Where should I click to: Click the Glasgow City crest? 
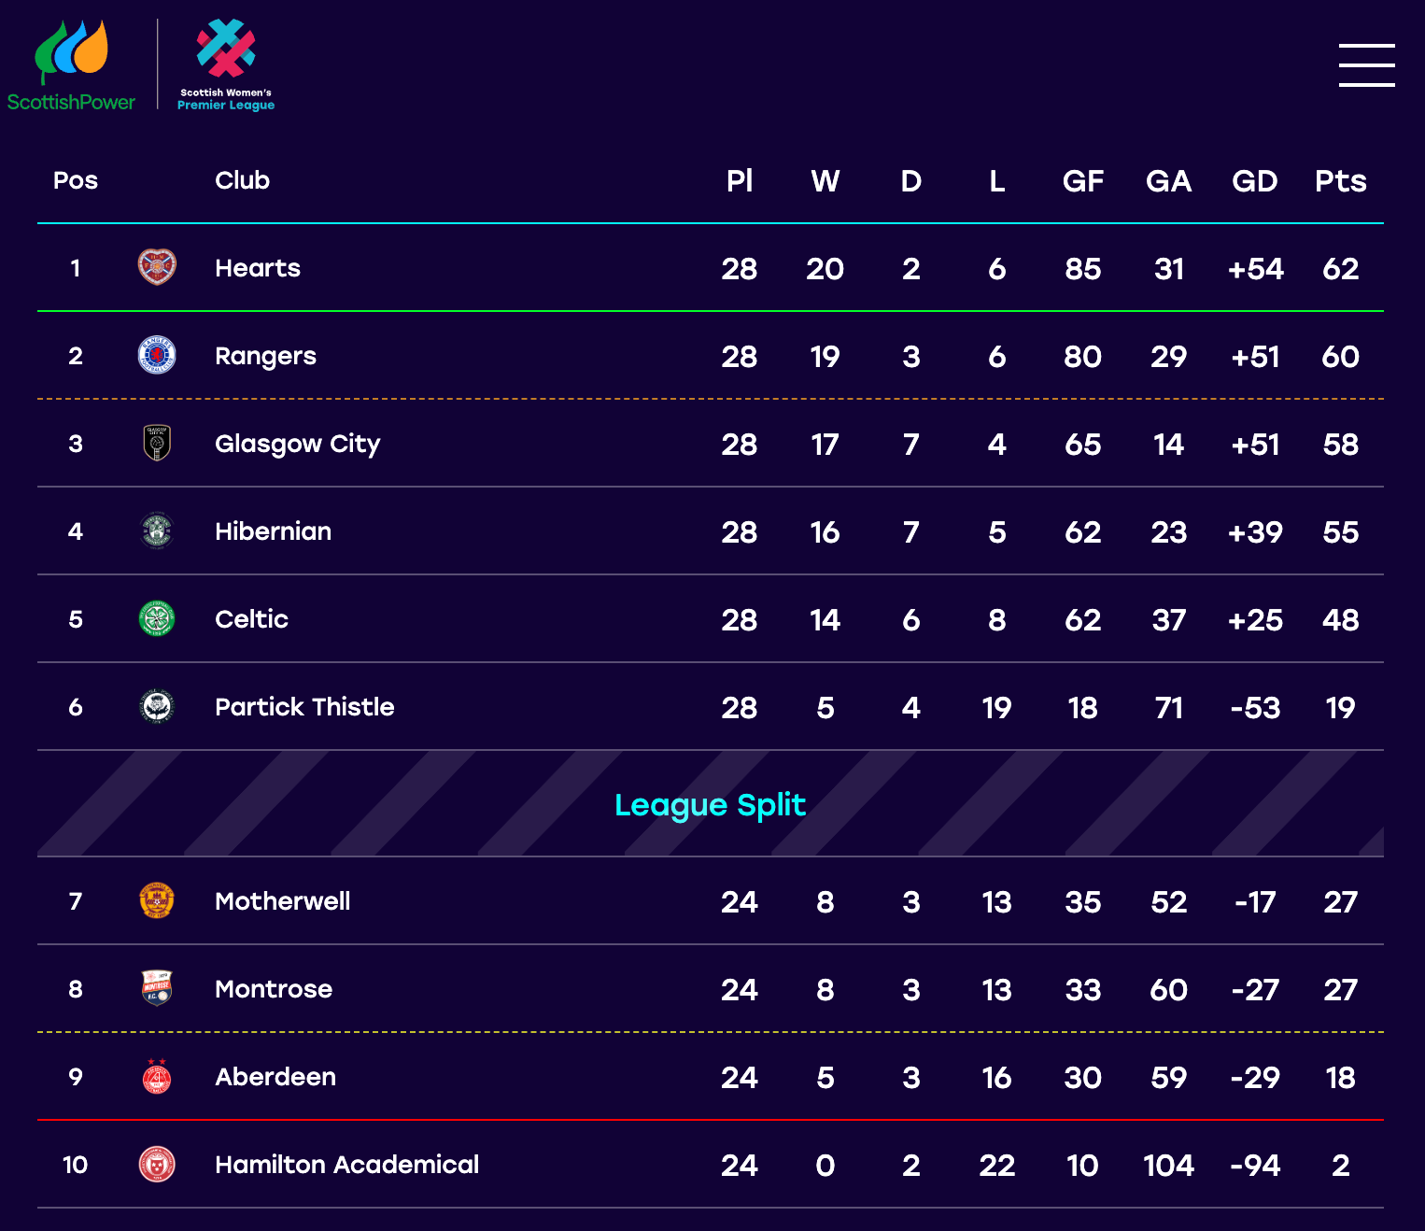point(157,443)
